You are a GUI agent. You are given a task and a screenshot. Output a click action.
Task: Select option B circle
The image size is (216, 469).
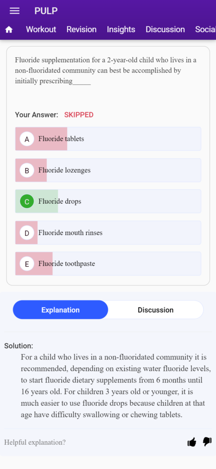27,170
